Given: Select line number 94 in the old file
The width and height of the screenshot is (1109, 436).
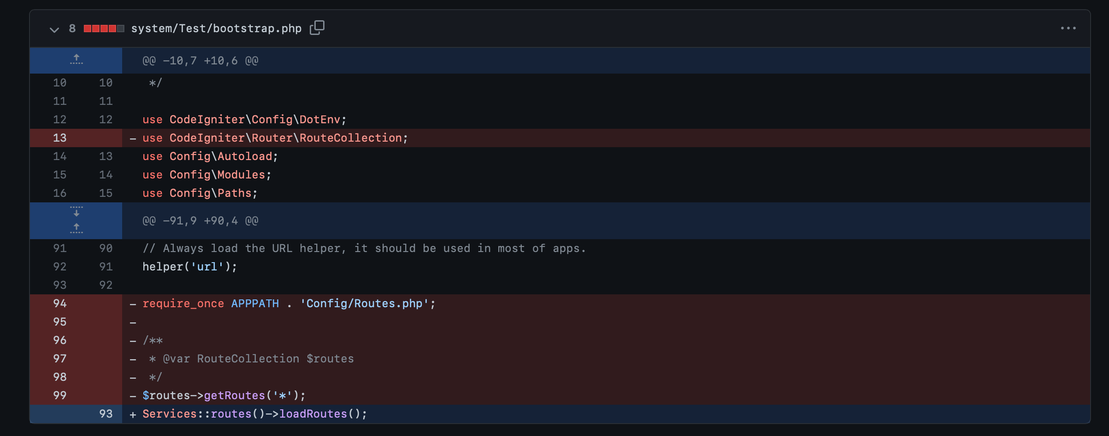Looking at the screenshot, I should [x=59, y=304].
